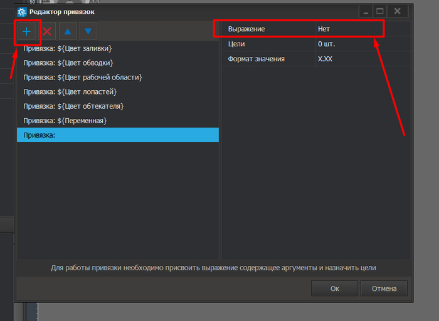Close the Редактор привязок dialog
439x321 pixels.
(x=397, y=11)
